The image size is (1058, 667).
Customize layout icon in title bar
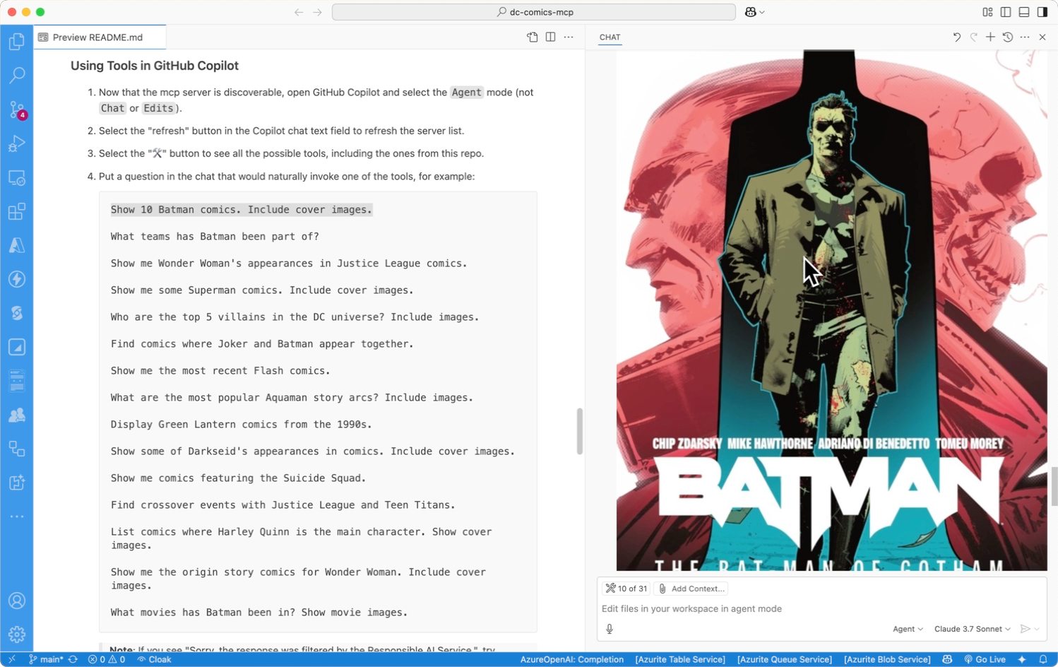click(x=987, y=12)
